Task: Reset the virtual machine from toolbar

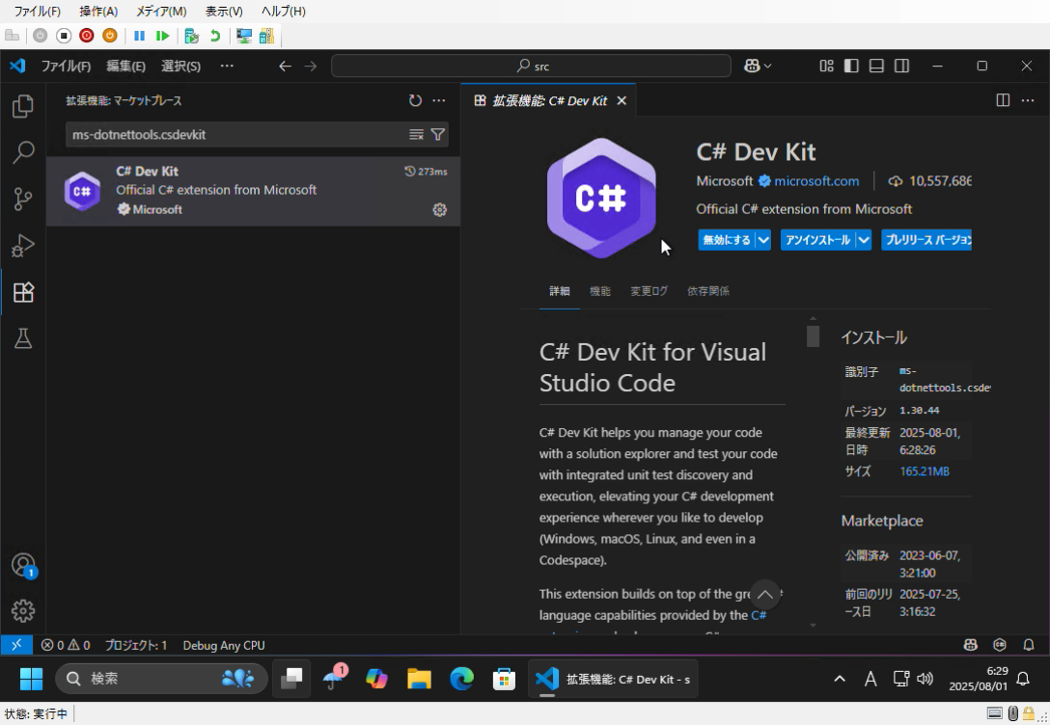Action: click(162, 36)
